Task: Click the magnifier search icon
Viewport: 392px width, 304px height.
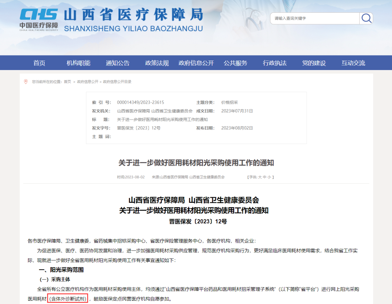Action: (x=366, y=19)
